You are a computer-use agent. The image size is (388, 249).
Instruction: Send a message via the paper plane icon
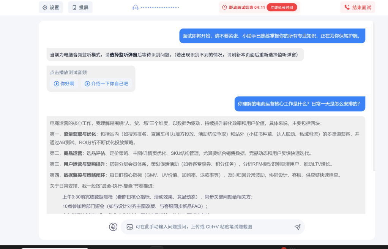(x=298, y=227)
